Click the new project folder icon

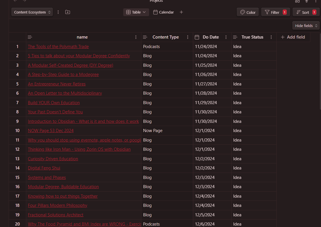(x=68, y=12)
